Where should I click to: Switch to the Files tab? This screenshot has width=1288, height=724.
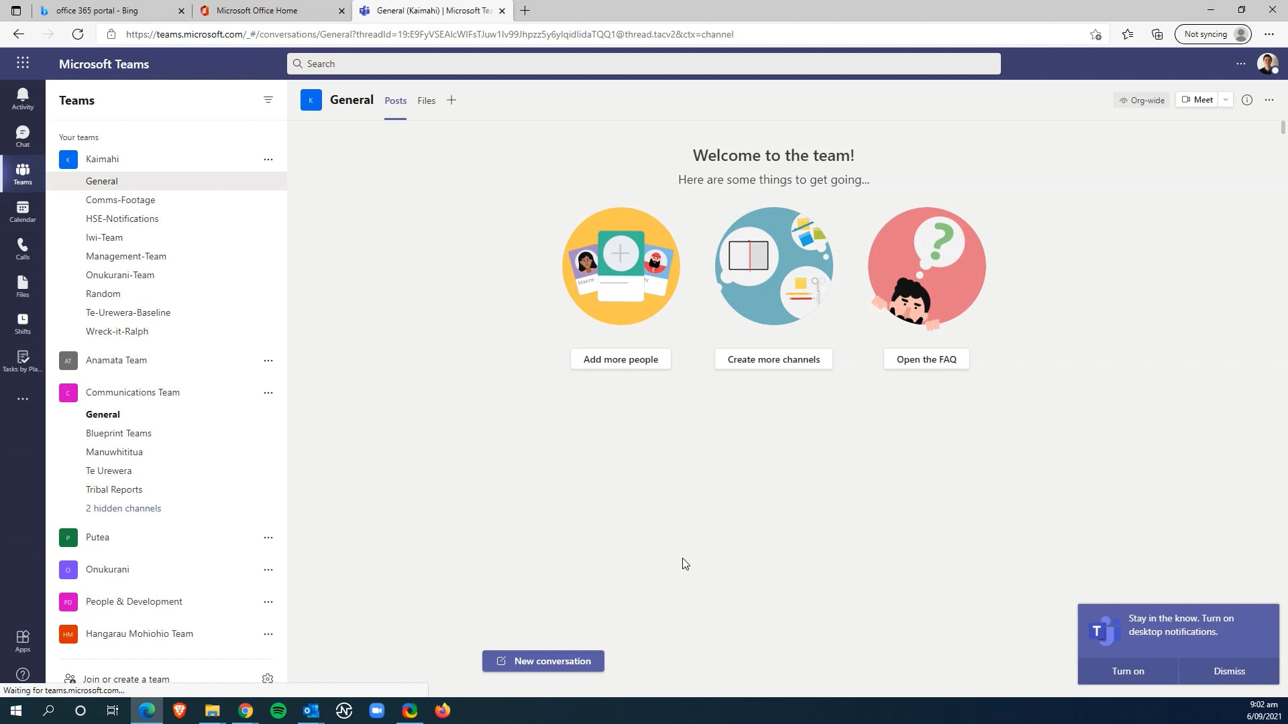pyautogui.click(x=427, y=100)
